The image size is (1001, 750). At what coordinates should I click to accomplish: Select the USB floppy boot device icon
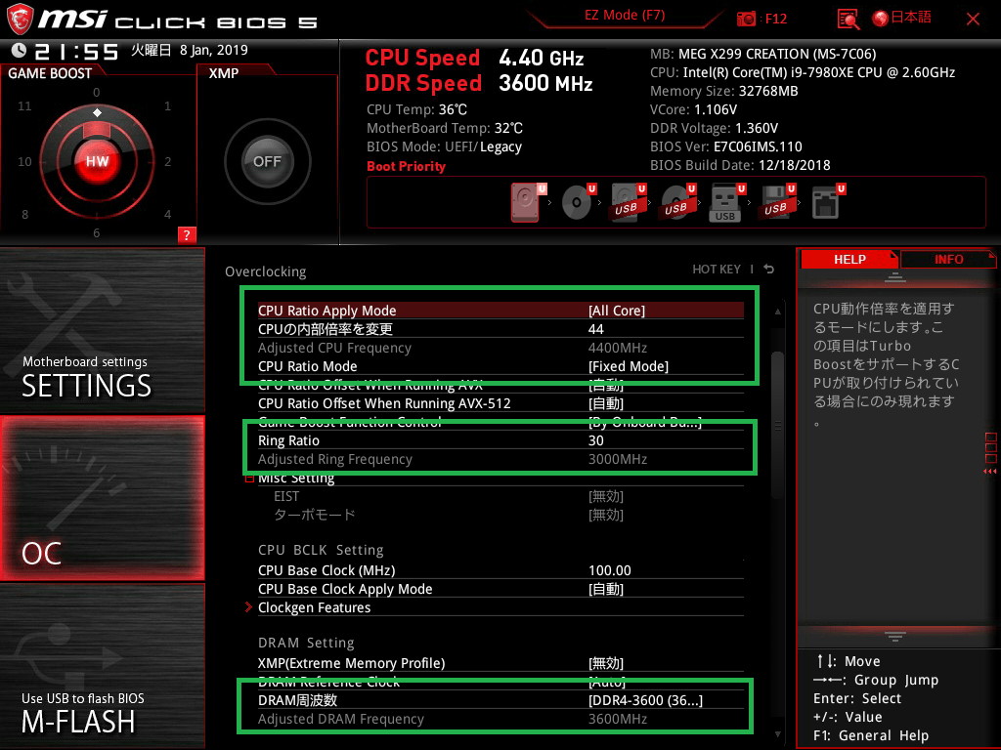point(775,202)
